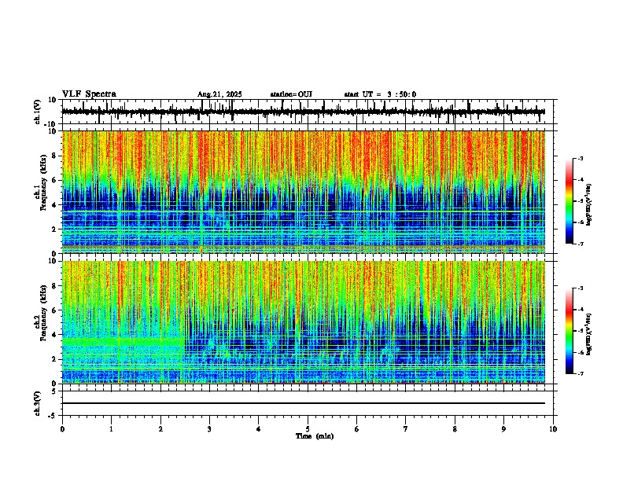
Task: Click the time axis tick label "7"
Action: tap(406, 428)
